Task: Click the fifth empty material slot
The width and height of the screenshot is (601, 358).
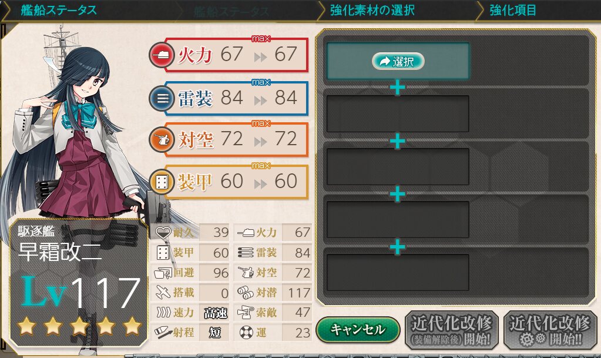Action: [398, 272]
